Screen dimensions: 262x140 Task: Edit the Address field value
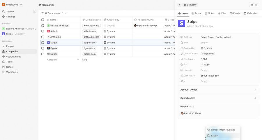coord(216,37)
